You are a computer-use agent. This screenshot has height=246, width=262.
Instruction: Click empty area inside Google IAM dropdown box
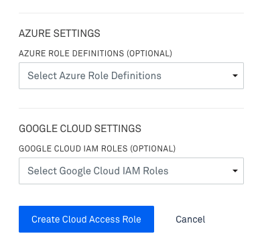click(x=200, y=171)
